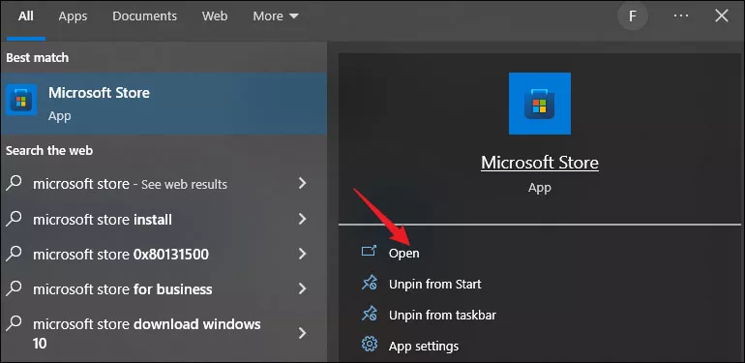Click the F user account avatar
This screenshot has width=745, height=363.
[633, 16]
